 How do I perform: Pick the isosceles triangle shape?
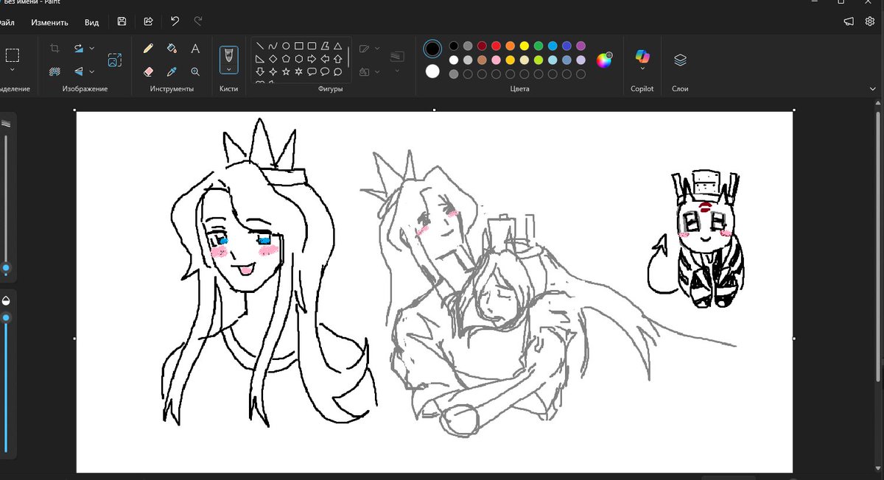click(x=337, y=46)
